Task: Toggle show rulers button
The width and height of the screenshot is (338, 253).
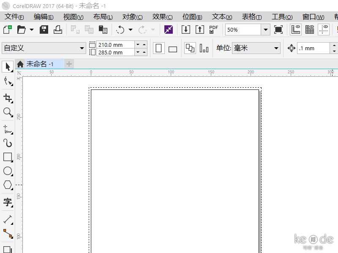Action: 296,30
